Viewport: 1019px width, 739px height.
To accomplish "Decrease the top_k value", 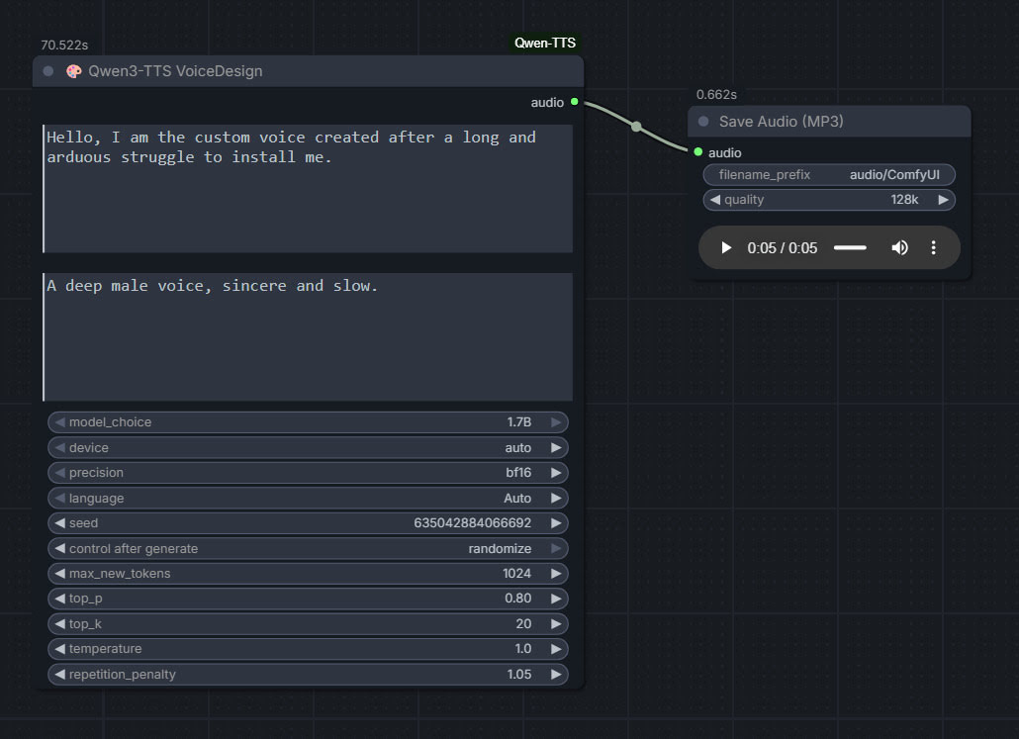I will coord(59,624).
